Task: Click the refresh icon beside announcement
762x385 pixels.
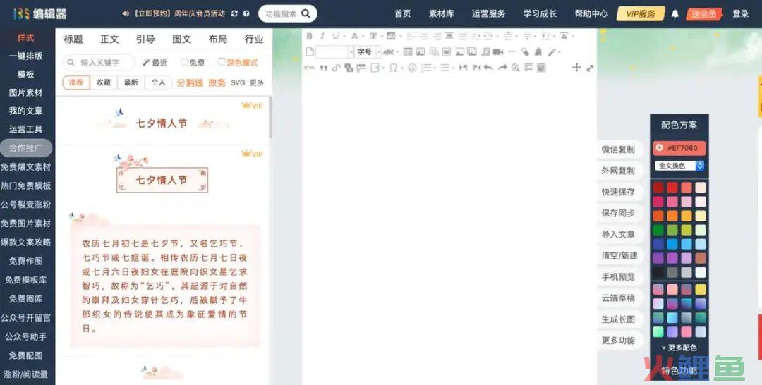Action: tap(234, 13)
